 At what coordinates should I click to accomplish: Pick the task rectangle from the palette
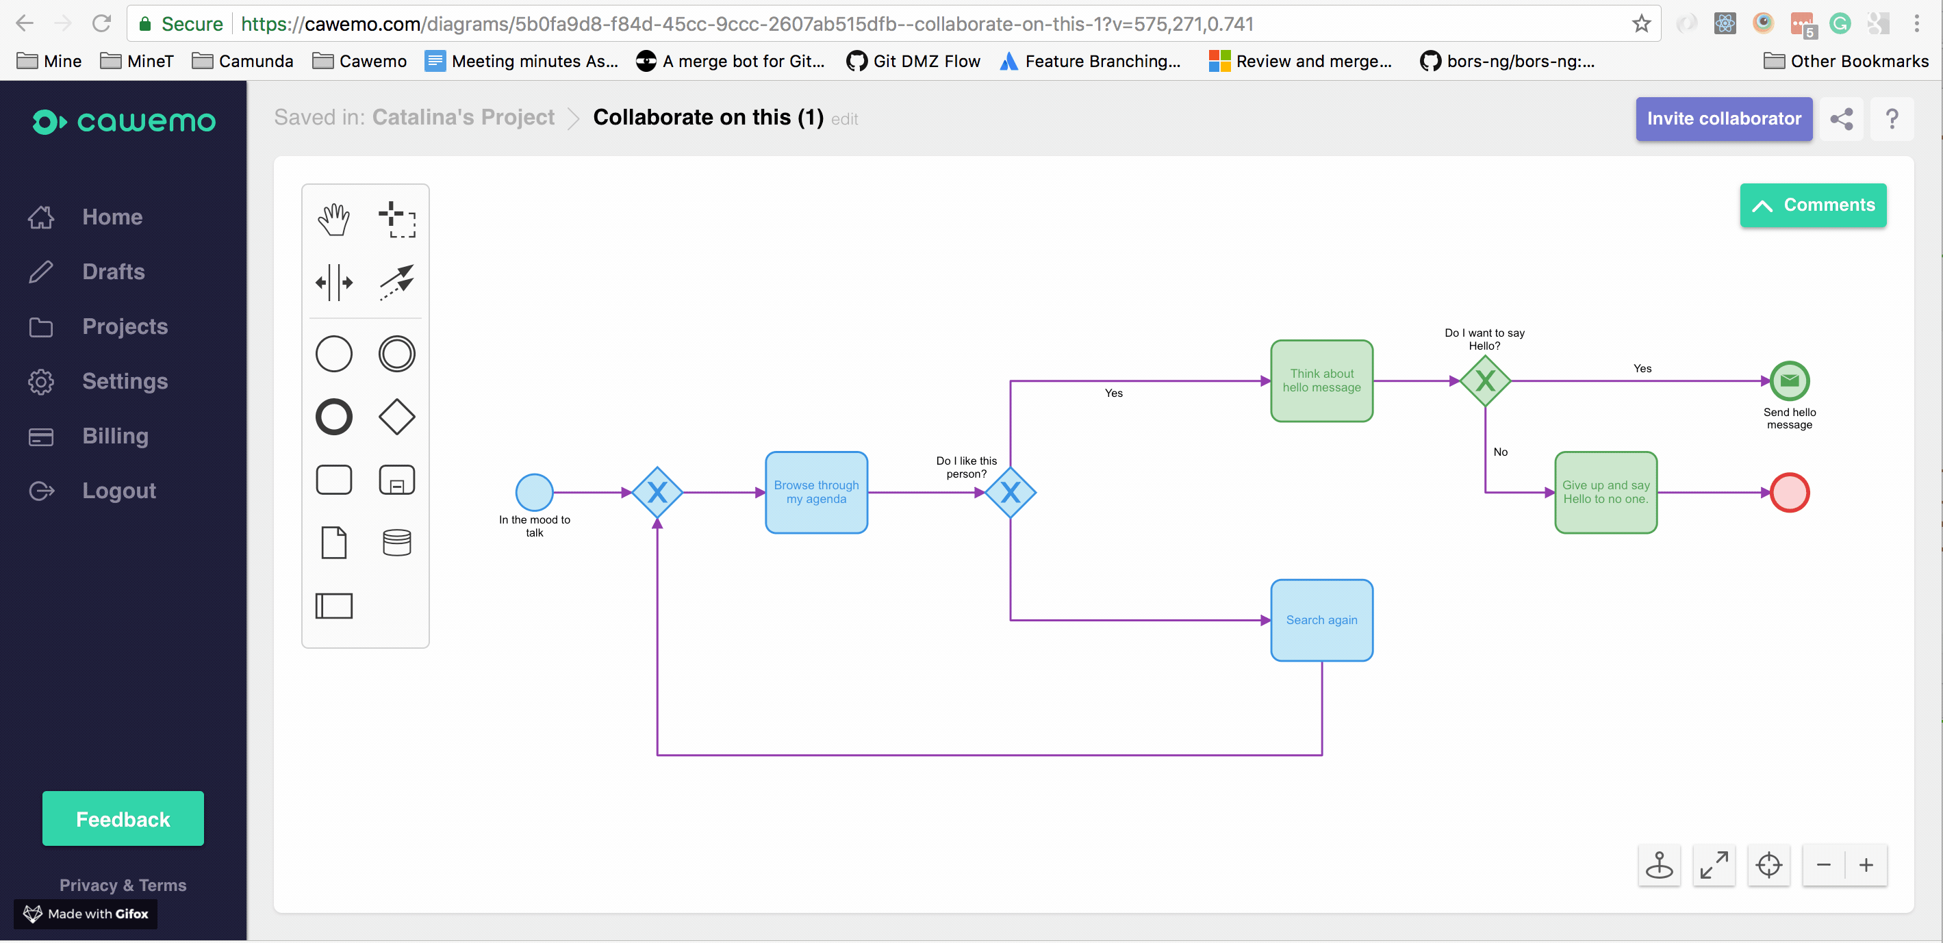[x=334, y=480]
